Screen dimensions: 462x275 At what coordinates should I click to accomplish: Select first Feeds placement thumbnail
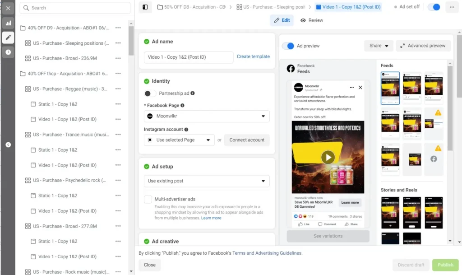pyautogui.click(x=390, y=88)
